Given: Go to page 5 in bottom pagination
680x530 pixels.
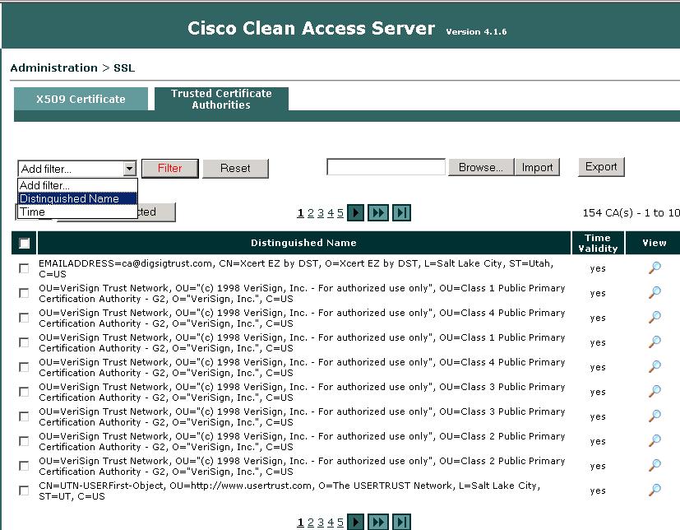Looking at the screenshot, I should pos(340,523).
